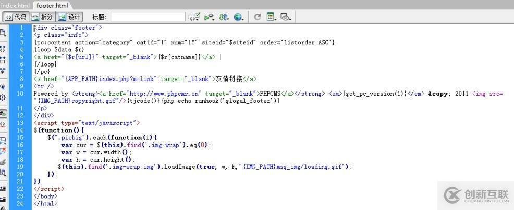Click line number 10 in the gutter
The width and height of the screenshot is (514, 210).
click(x=20, y=94)
